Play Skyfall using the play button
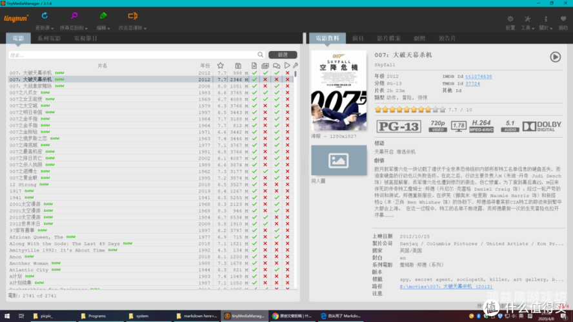Image resolution: width=573 pixels, height=322 pixels. [555, 57]
